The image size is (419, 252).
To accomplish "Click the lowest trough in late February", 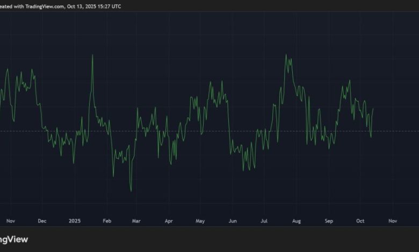I will (x=131, y=191).
